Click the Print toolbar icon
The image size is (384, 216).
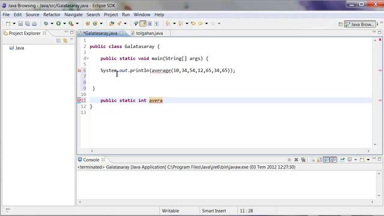pyautogui.click(x=34, y=23)
